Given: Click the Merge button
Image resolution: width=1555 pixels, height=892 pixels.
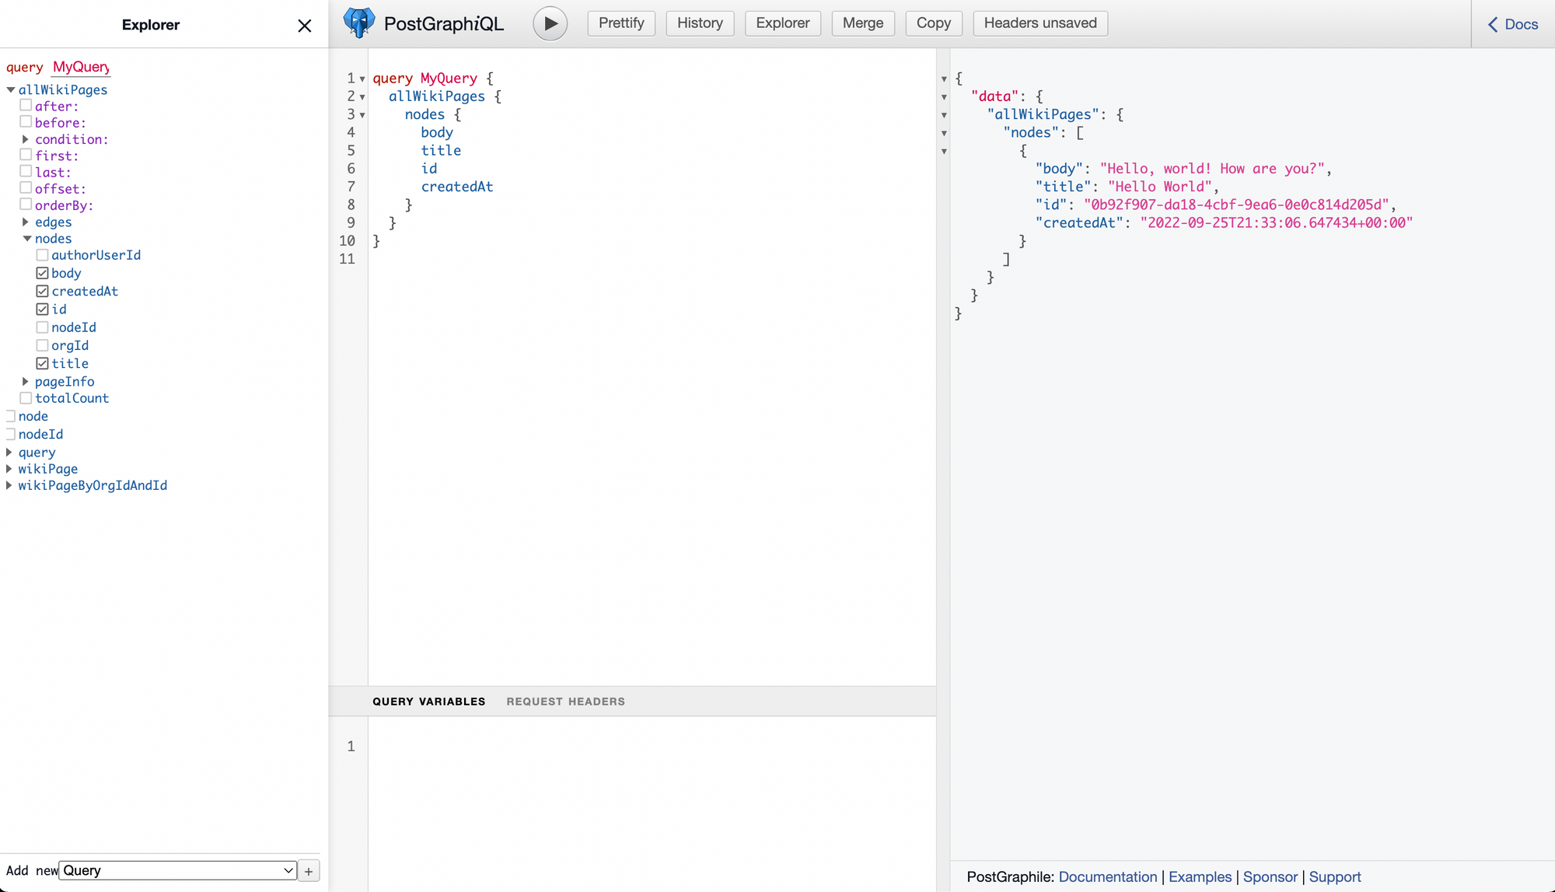Looking at the screenshot, I should [x=863, y=23].
